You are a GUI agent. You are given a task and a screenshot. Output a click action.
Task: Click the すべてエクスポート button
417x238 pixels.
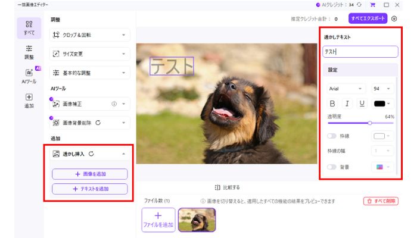tap(368, 18)
